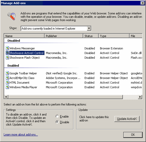The image size is (146, 142).
Task: Open Learn more about add-ons link
Action: [x=21, y=135]
